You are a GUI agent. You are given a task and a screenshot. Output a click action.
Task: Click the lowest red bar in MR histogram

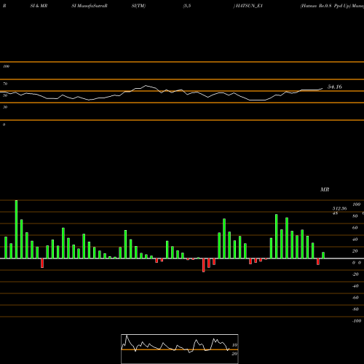204,265
